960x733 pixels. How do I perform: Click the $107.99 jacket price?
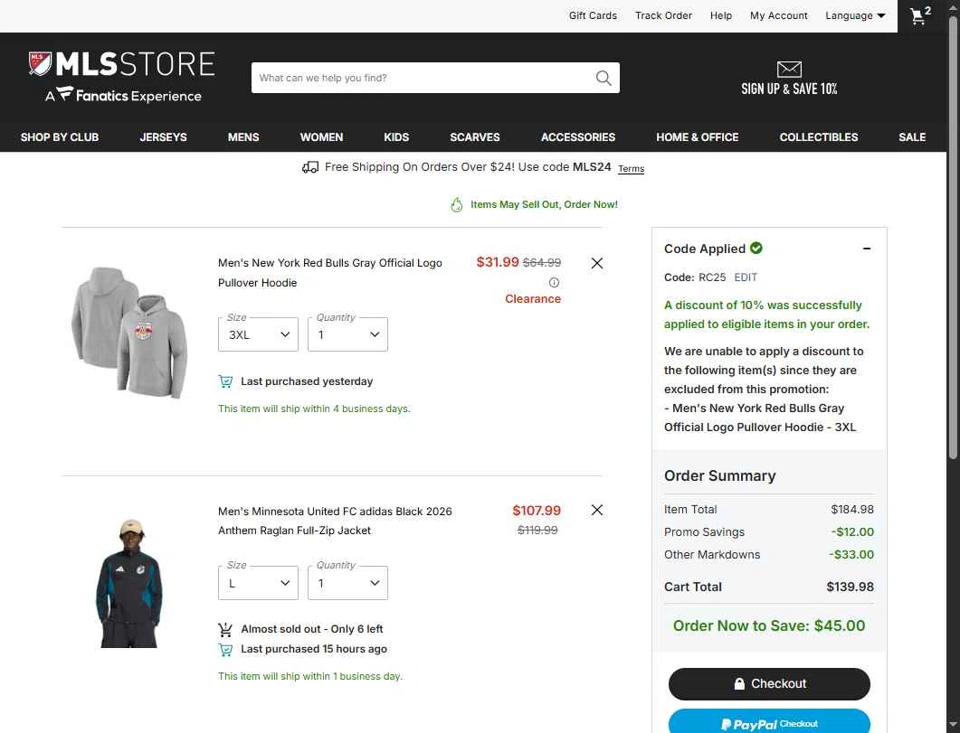point(537,511)
